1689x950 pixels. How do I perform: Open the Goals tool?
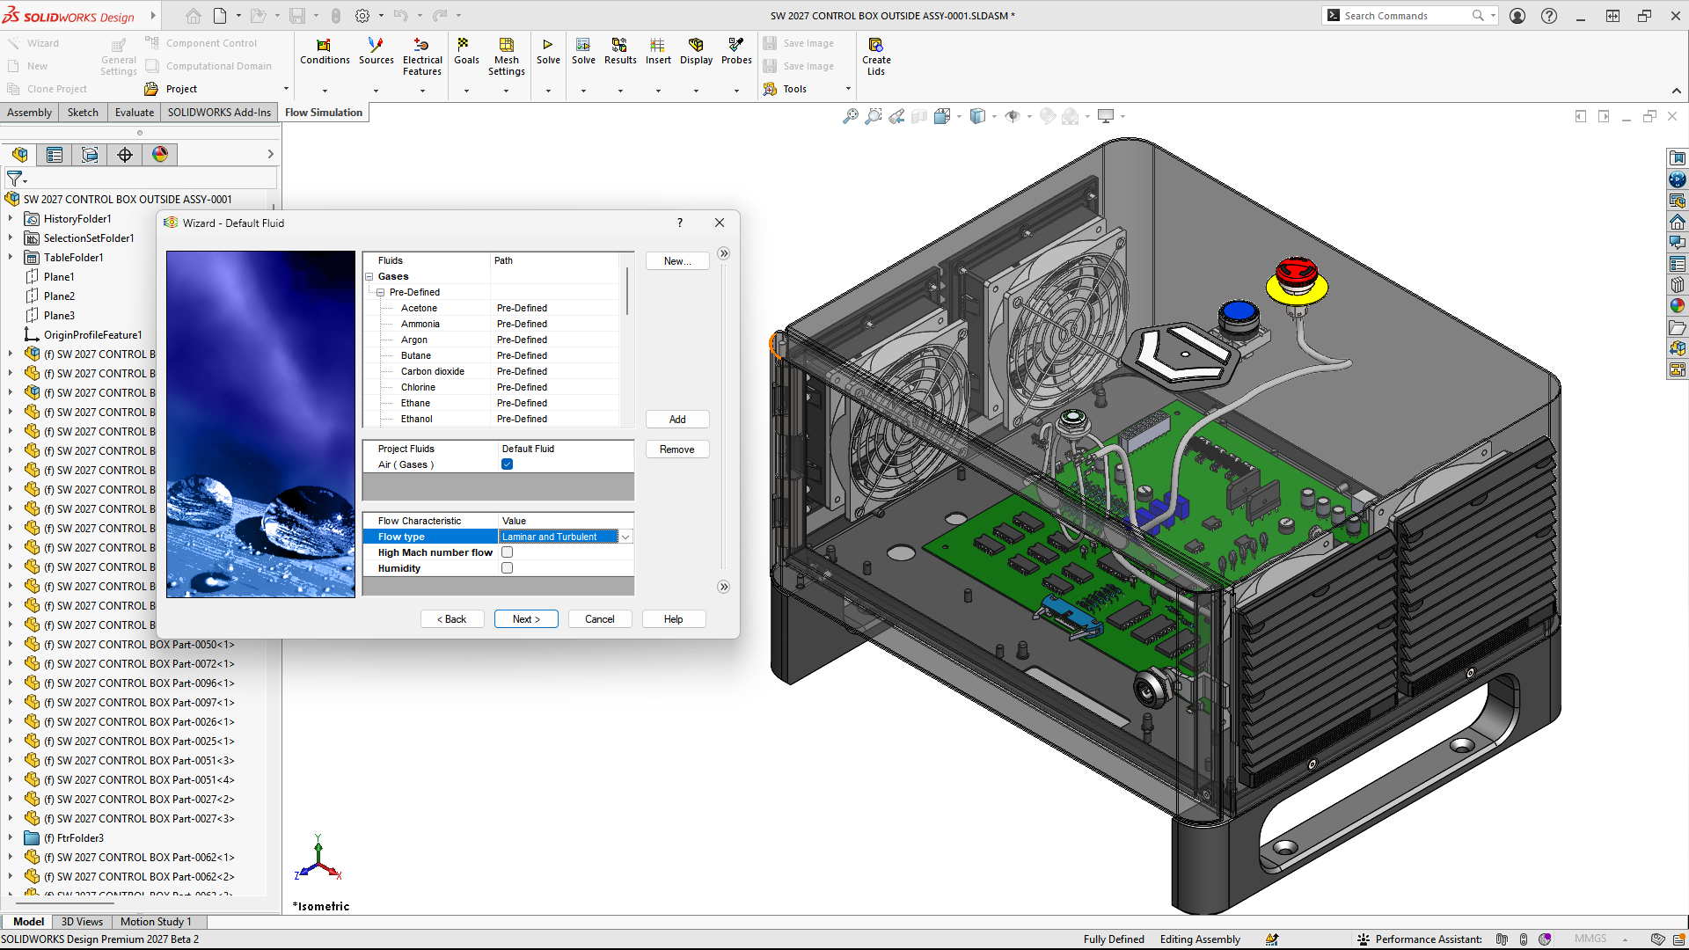(x=466, y=51)
